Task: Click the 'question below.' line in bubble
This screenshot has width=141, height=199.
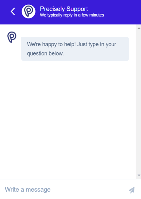Action: point(45,53)
